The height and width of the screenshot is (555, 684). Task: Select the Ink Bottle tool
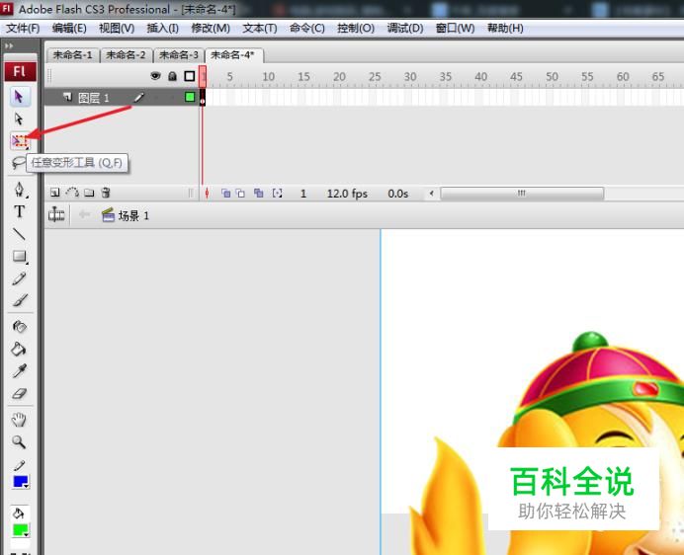(x=20, y=326)
